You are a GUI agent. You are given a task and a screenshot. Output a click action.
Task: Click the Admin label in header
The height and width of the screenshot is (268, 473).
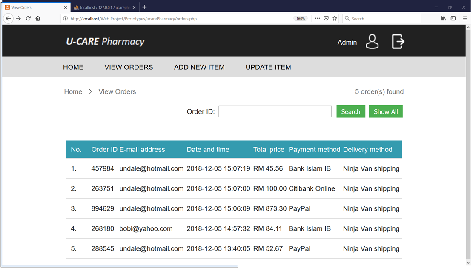point(347,43)
